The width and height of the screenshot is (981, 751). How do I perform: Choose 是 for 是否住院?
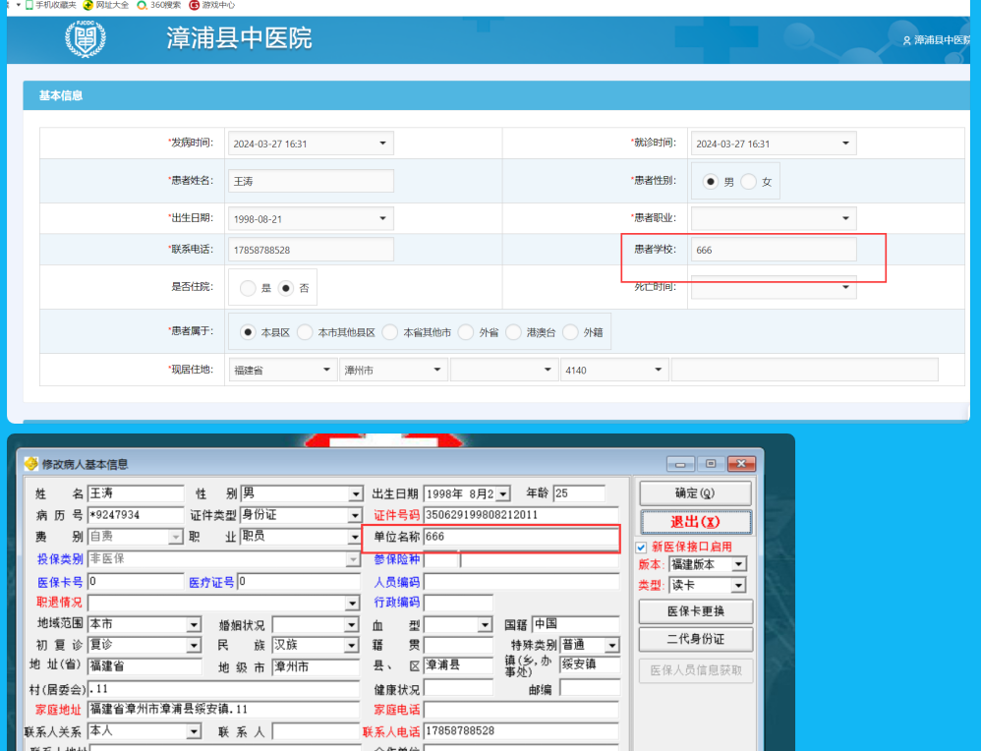[x=248, y=288]
